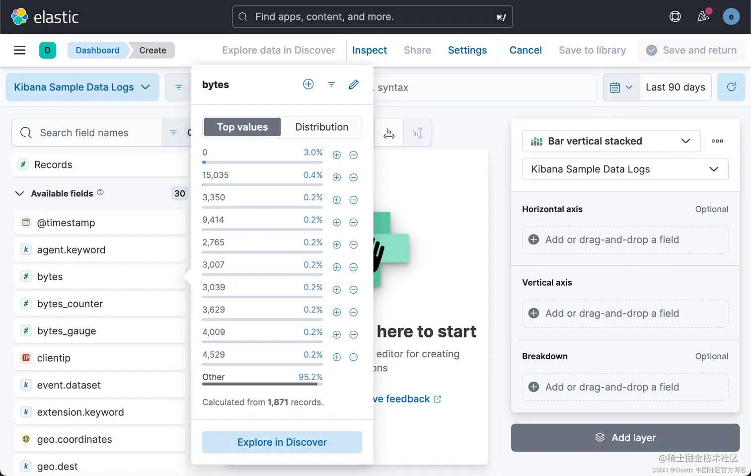Collapse the Available fields section
751x476 pixels.
point(19,193)
